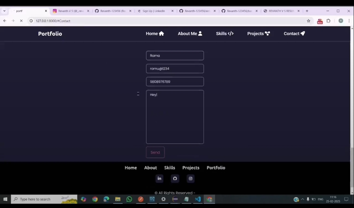
Task: Click the Portfolio link in the footer
Action: (x=216, y=168)
